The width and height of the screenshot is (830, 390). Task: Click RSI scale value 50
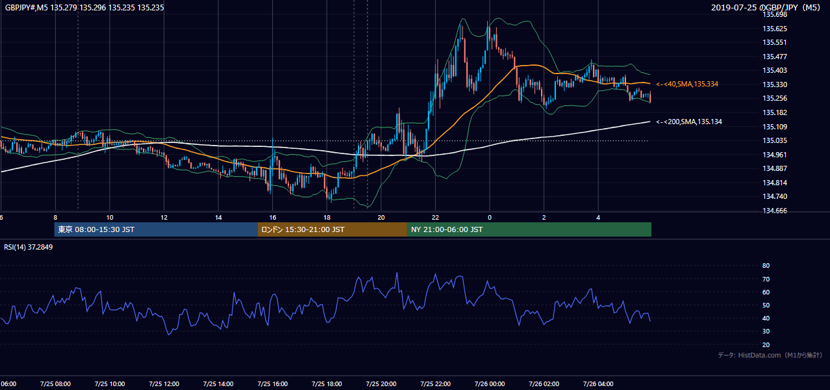[x=766, y=305]
